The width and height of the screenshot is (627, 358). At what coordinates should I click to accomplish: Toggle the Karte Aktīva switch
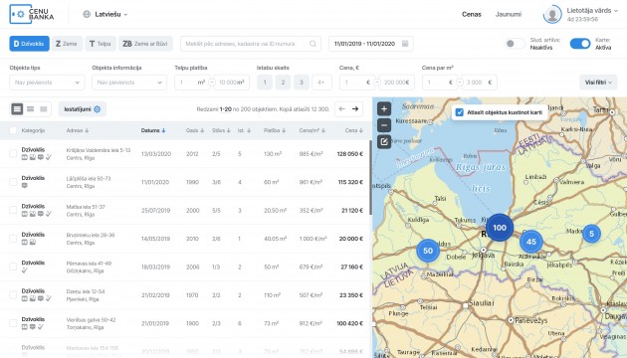(x=580, y=44)
